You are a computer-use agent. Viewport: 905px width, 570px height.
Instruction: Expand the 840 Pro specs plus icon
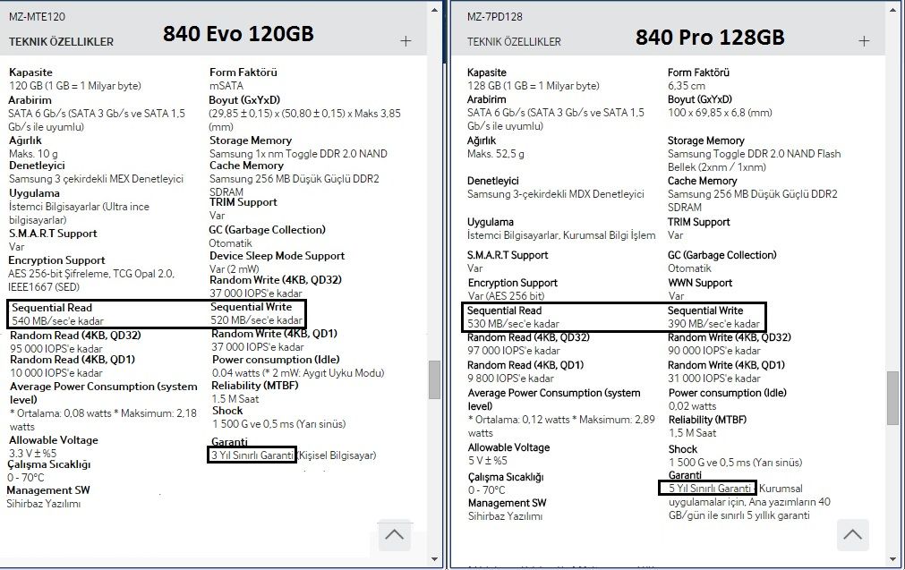[864, 41]
